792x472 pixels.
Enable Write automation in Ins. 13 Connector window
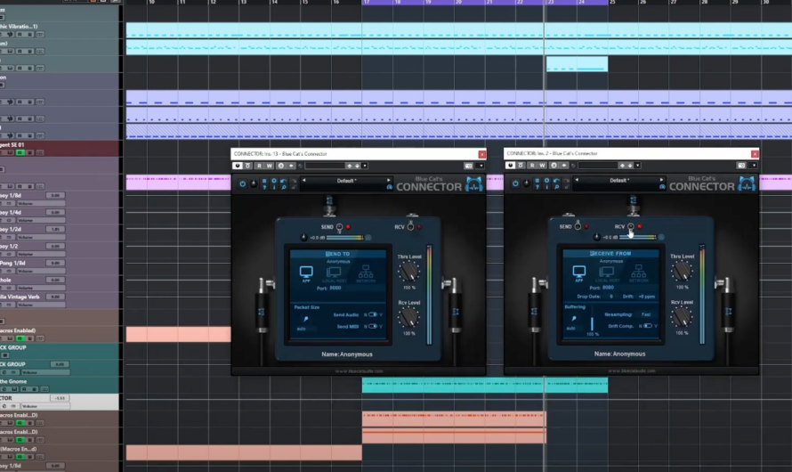click(x=270, y=166)
